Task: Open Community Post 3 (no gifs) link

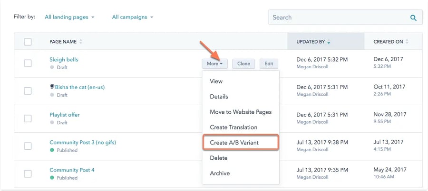Action: (x=83, y=142)
